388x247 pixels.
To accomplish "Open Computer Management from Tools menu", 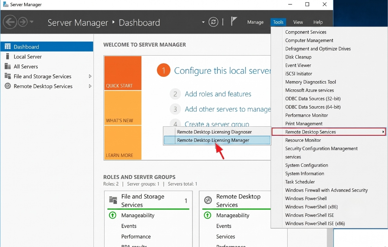I will (x=309, y=40).
